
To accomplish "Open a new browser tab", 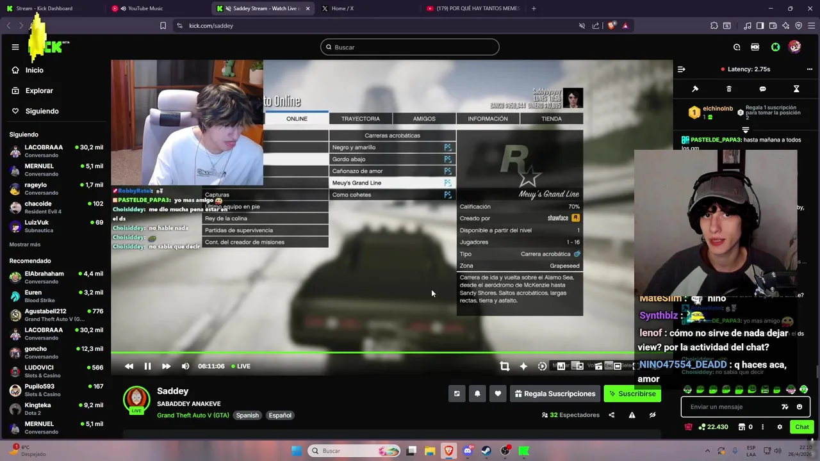I will [x=534, y=8].
